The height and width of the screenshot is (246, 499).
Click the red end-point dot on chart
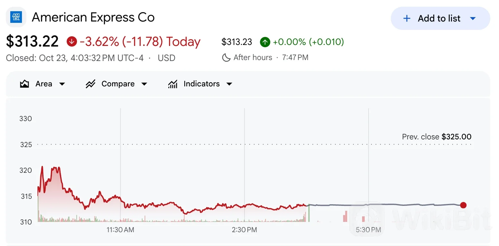pos(463,205)
